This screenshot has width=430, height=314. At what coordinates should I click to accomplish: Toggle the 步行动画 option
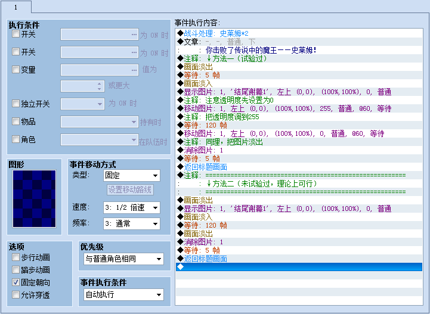(16, 257)
